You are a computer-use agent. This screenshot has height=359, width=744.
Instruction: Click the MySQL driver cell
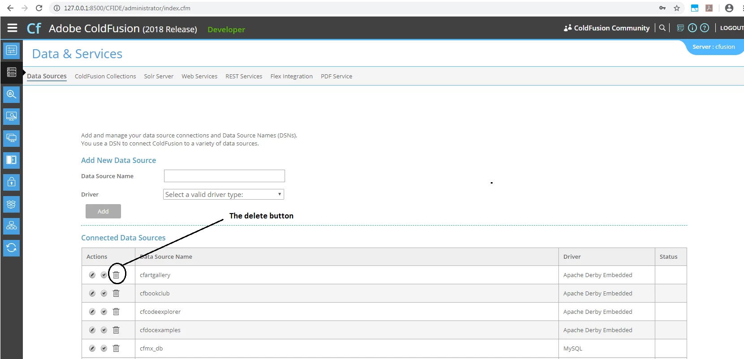[x=606, y=348]
